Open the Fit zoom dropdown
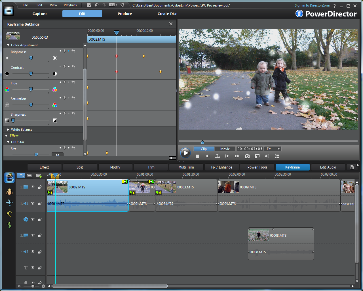The height and width of the screenshot is (291, 363). (x=273, y=149)
